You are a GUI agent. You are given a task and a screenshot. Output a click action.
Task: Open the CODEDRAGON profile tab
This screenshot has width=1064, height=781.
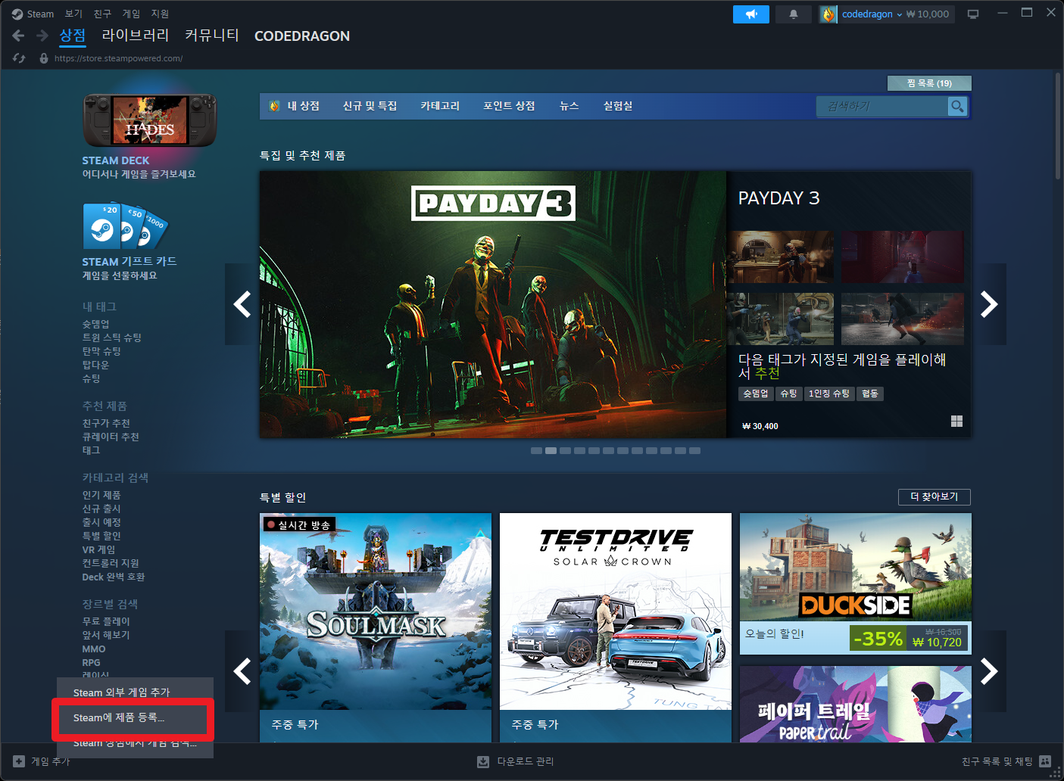(302, 36)
